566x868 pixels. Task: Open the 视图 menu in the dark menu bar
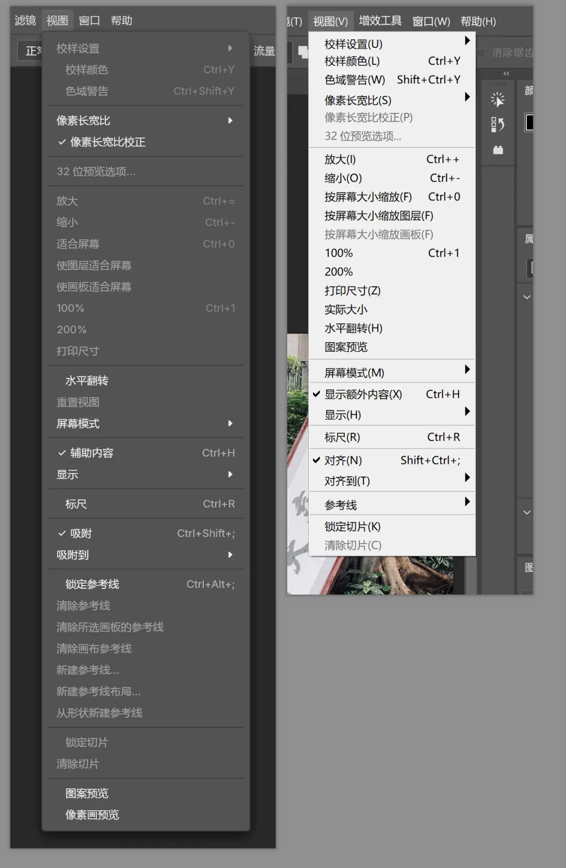[x=57, y=20]
